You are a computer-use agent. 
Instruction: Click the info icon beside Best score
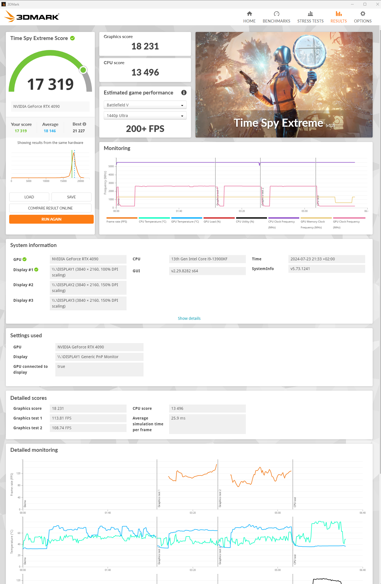[x=84, y=124]
